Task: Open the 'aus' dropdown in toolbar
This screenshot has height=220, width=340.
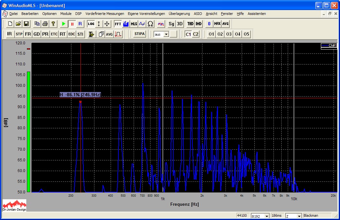Action: (166, 34)
